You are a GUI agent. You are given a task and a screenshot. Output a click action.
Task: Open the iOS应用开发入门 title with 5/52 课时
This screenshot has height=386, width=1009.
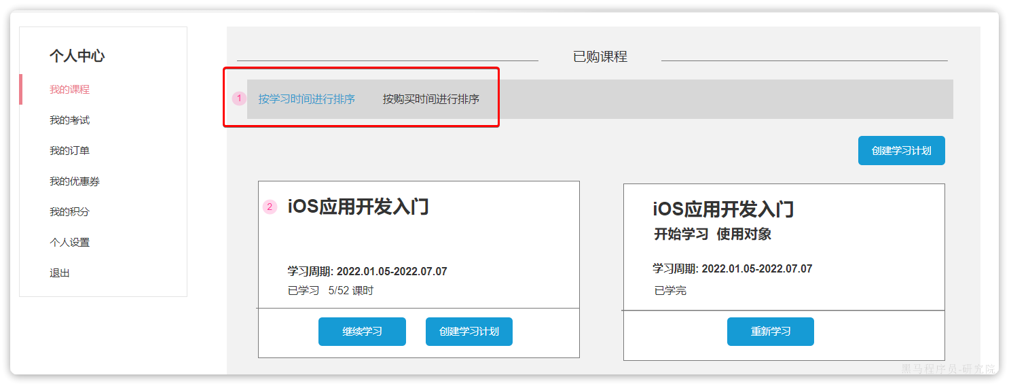point(358,207)
